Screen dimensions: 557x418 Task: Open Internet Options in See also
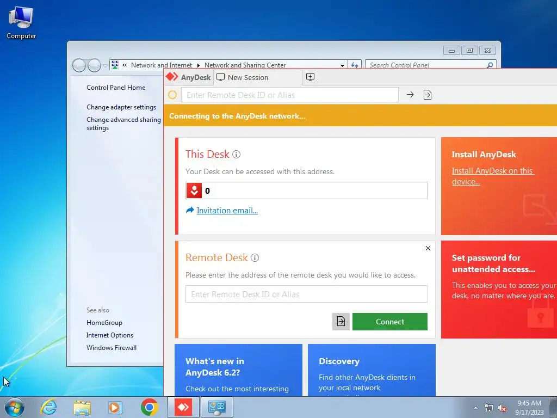point(110,335)
